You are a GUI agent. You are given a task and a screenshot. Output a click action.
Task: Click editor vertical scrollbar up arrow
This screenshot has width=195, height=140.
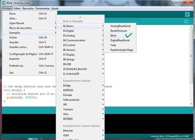coord(192,27)
